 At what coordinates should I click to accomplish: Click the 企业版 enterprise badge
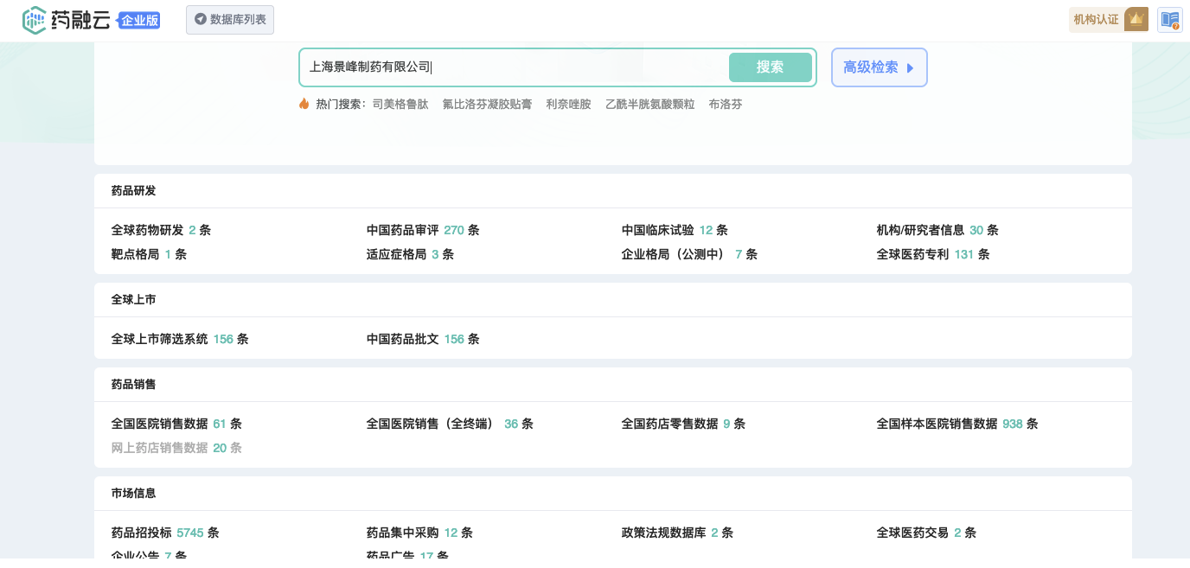pos(139,21)
